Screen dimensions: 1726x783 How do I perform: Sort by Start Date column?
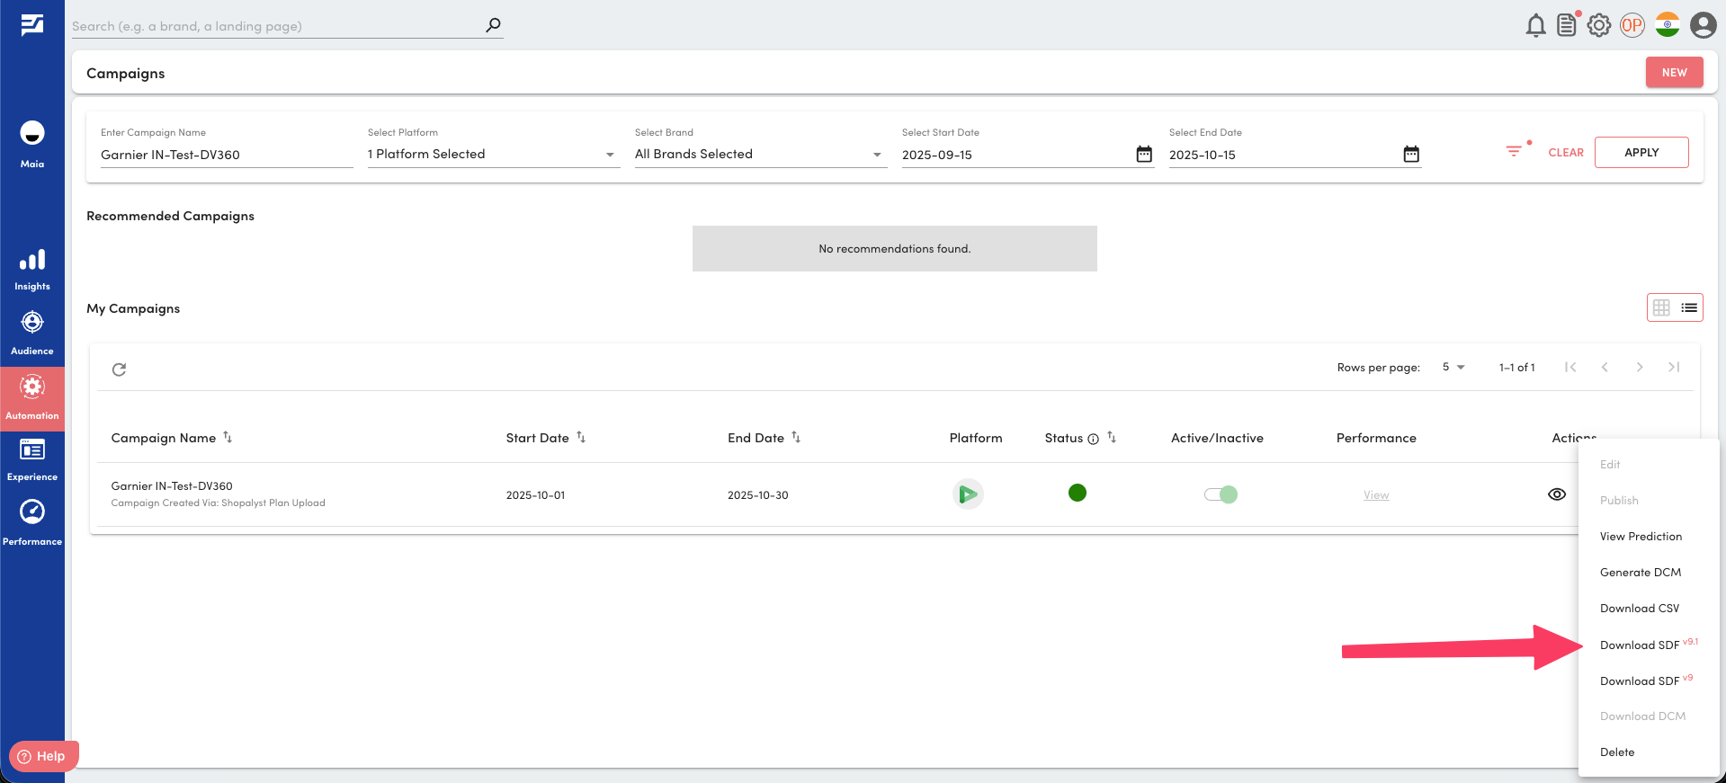click(x=581, y=437)
